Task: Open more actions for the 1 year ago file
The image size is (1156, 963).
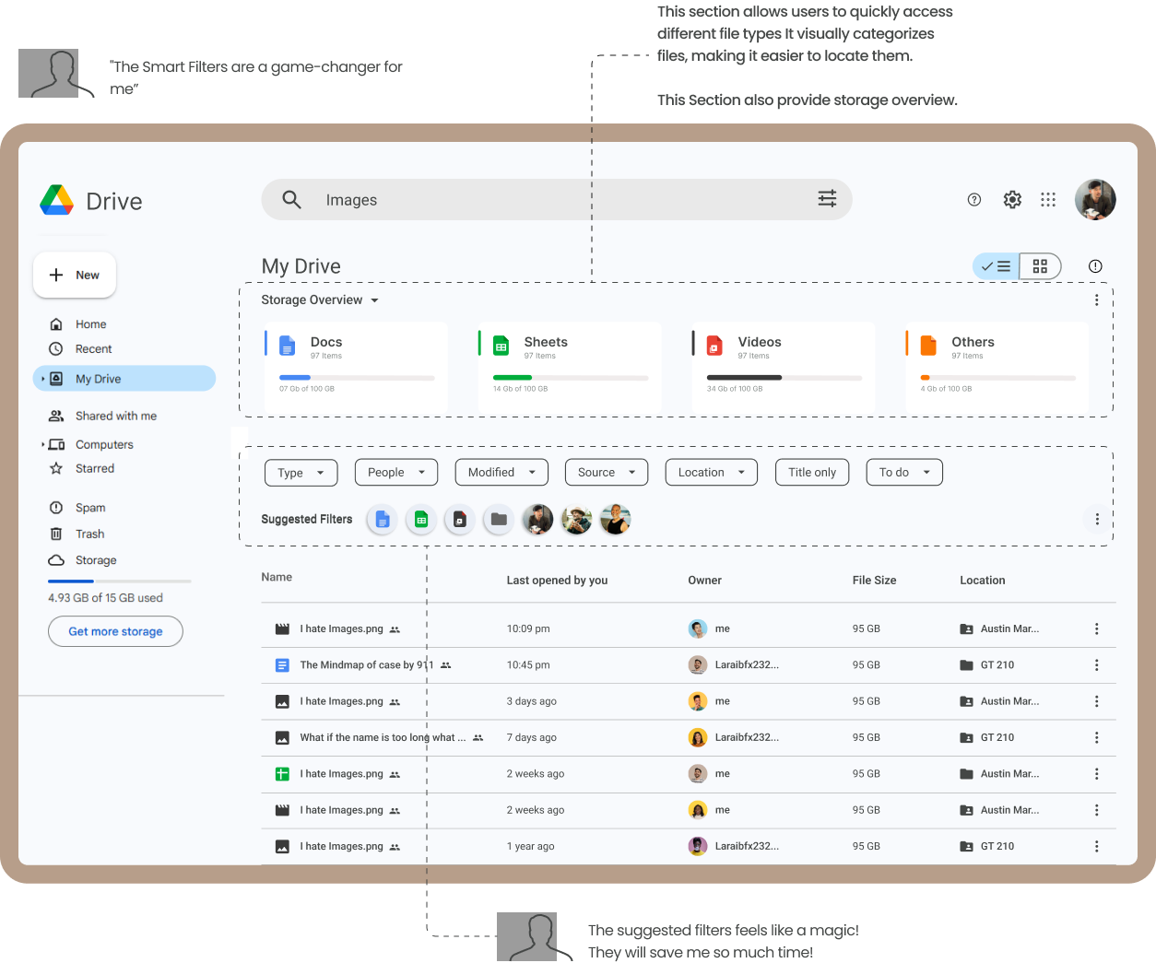Action: (x=1096, y=846)
